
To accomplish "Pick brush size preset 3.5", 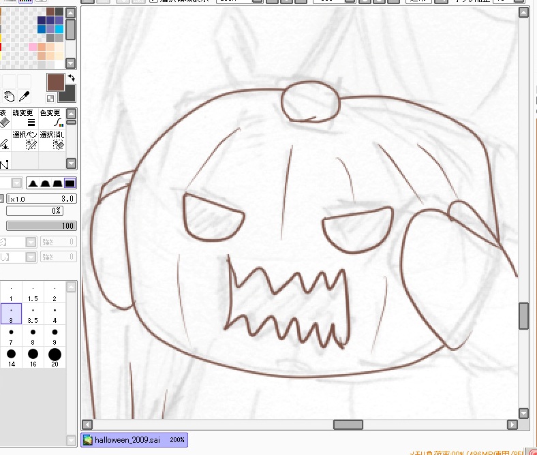I will 33,313.
